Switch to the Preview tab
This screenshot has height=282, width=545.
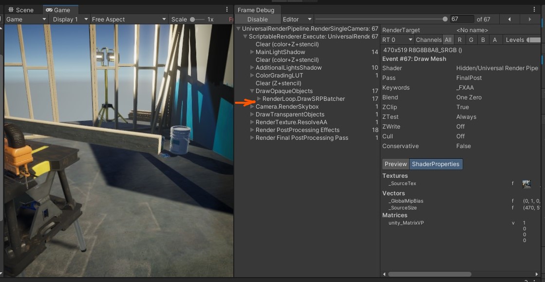click(x=395, y=164)
